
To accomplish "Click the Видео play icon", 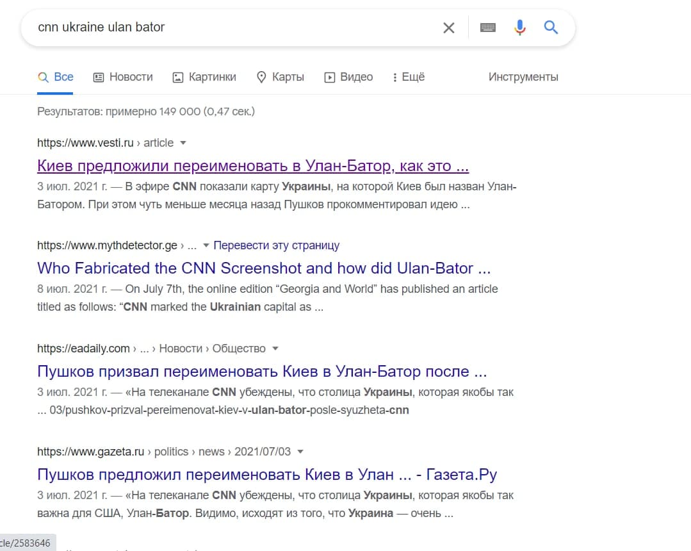I will [329, 76].
